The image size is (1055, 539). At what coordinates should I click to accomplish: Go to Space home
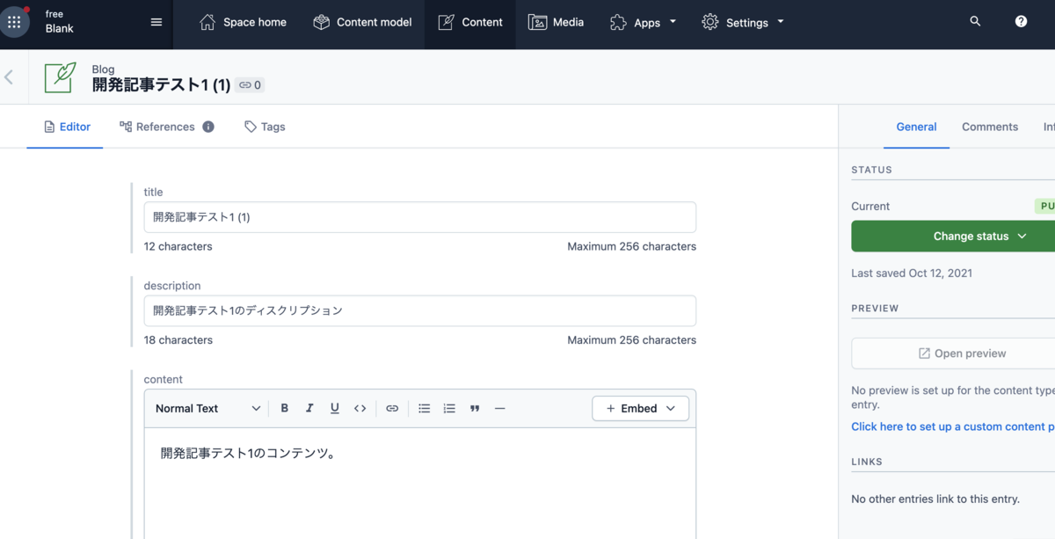click(243, 22)
